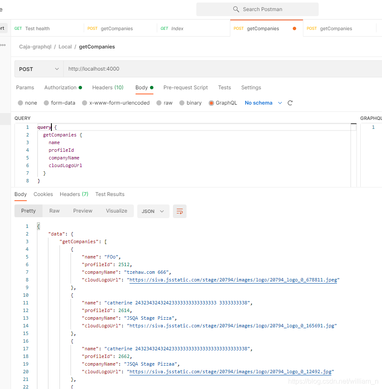Open the Test Results tab

coord(110,194)
